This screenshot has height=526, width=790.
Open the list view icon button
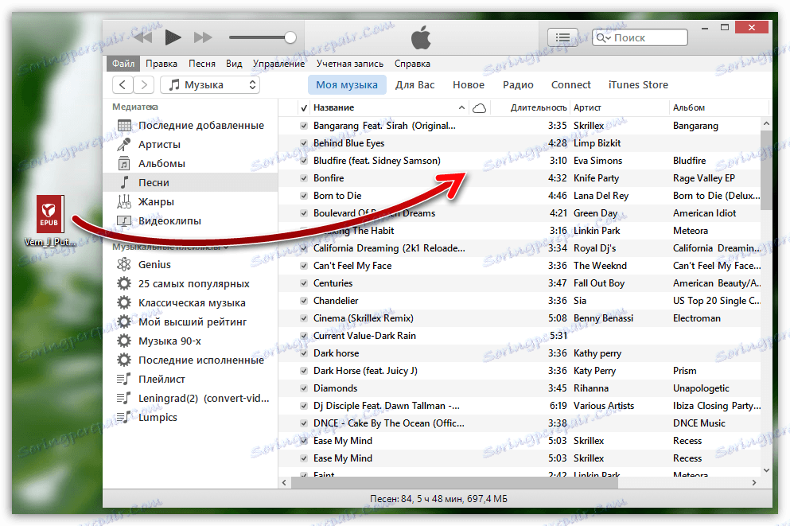(562, 37)
